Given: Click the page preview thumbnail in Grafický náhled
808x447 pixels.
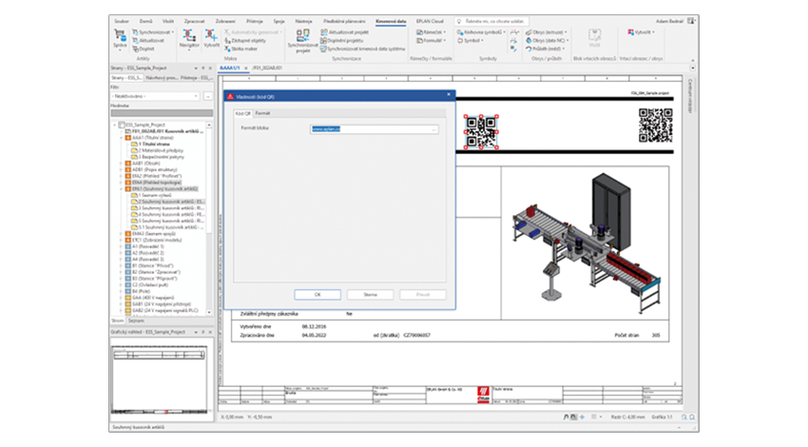Looking at the screenshot, I should click(159, 379).
